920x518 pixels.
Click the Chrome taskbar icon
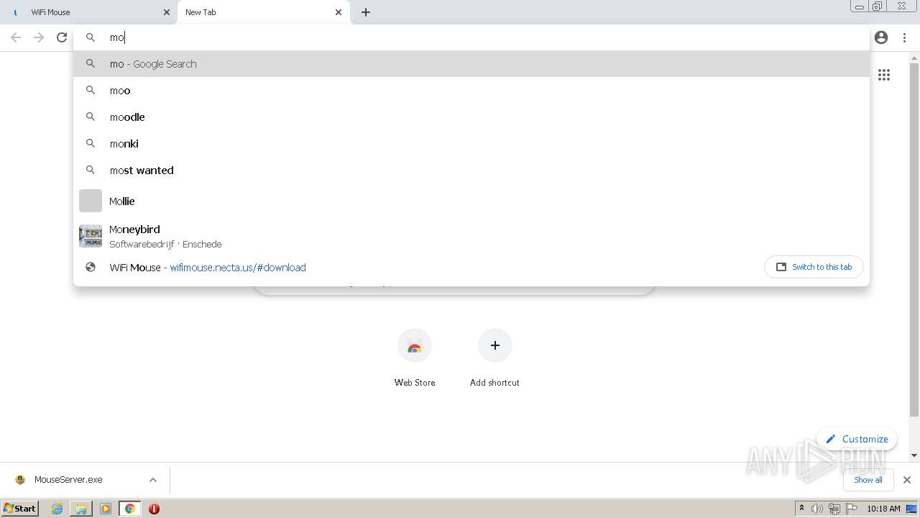click(x=129, y=509)
